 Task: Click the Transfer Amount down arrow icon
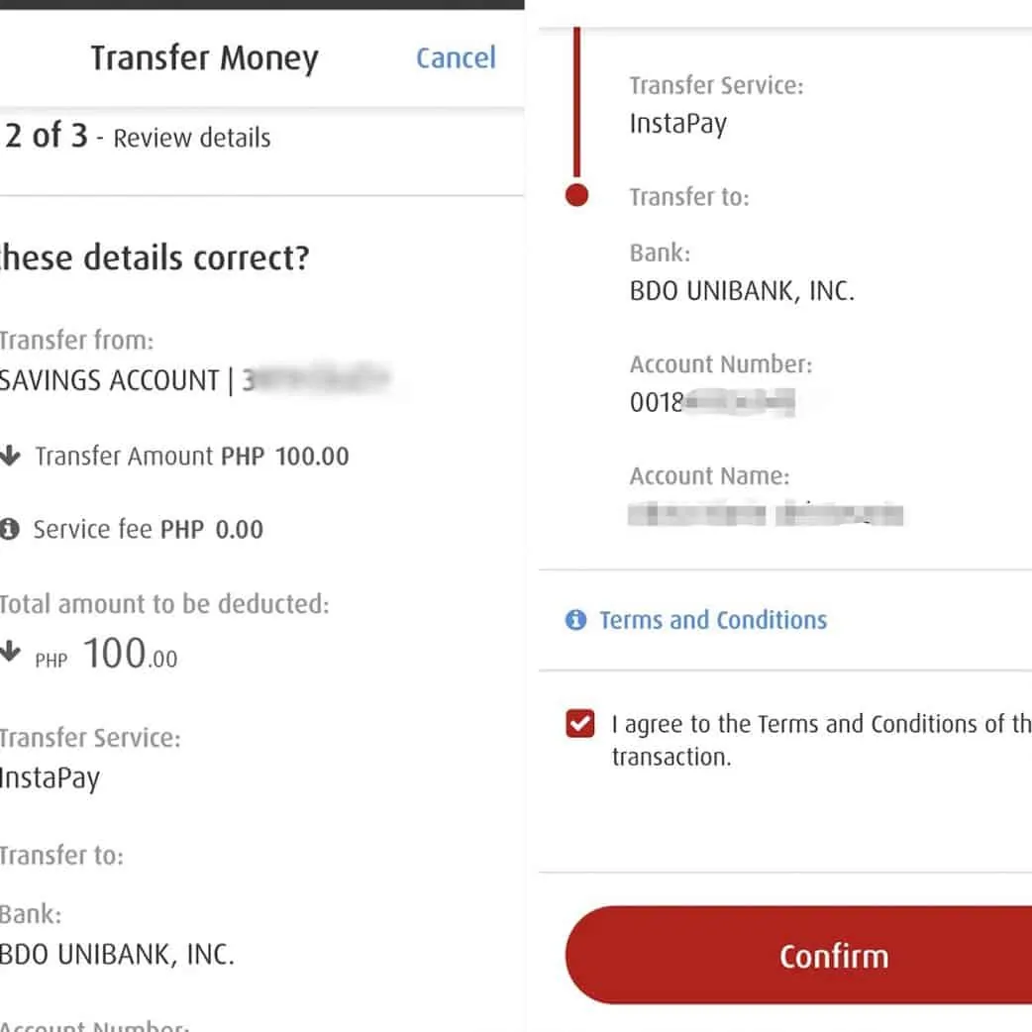[x=10, y=457]
